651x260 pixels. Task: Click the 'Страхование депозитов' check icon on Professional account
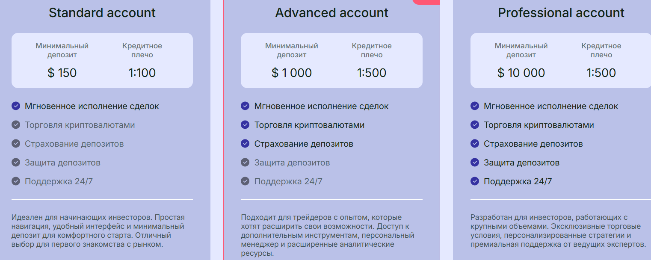(475, 144)
